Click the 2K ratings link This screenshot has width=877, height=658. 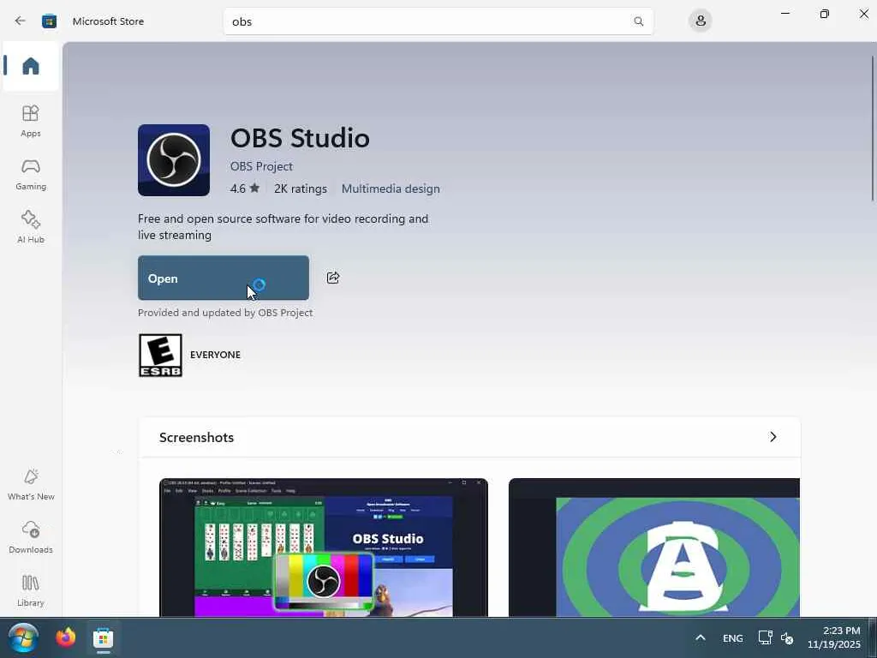pos(301,188)
